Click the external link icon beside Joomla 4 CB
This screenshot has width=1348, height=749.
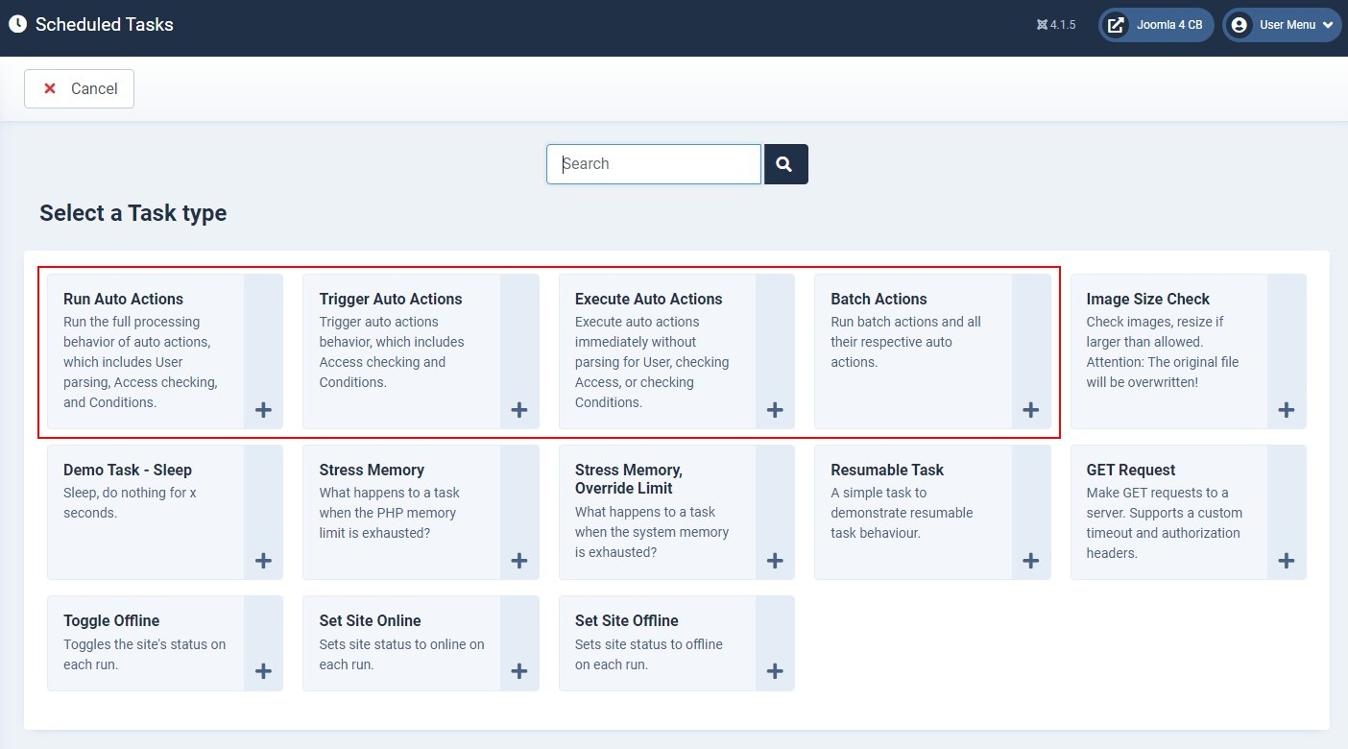[x=1116, y=25]
